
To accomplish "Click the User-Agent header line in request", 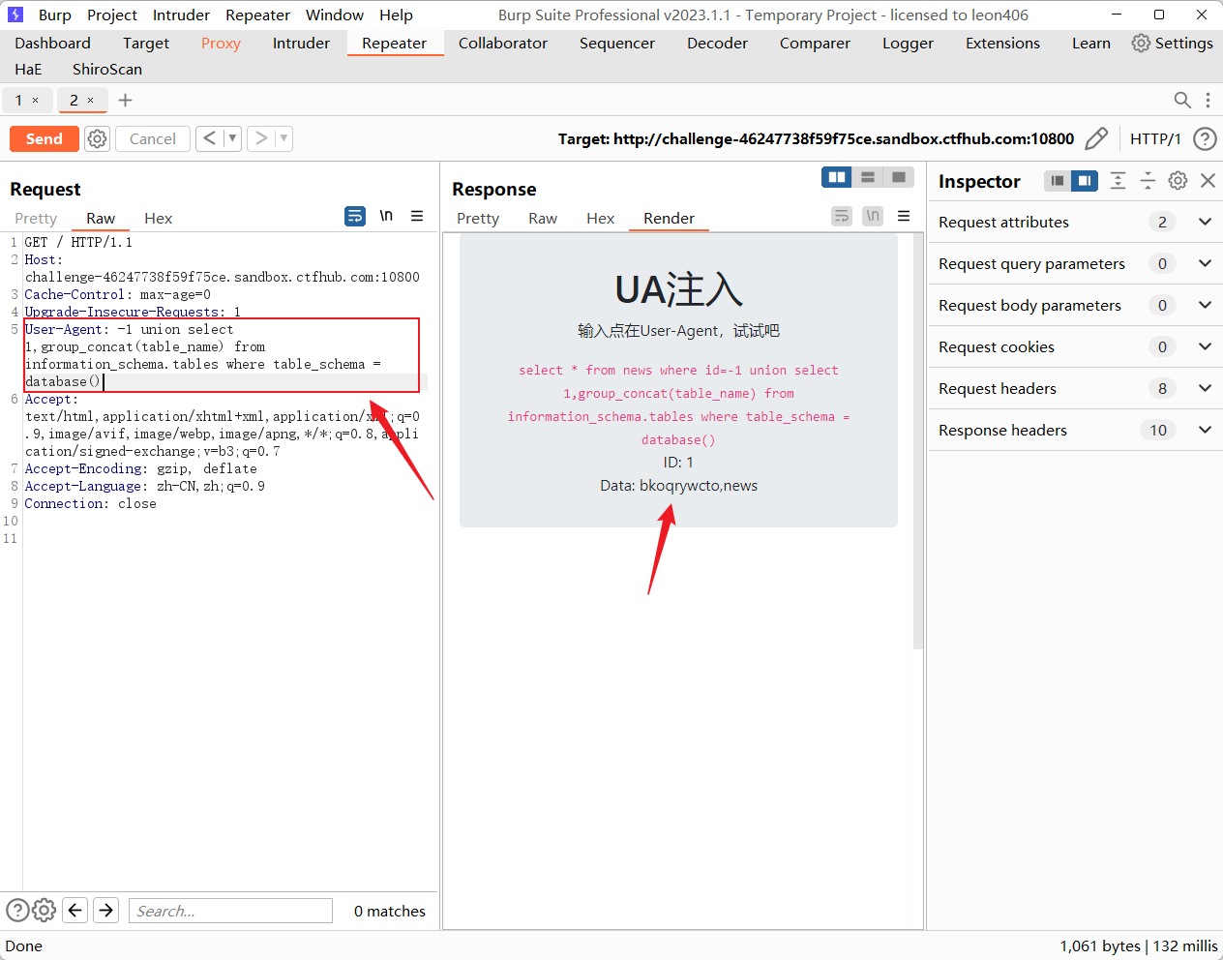I will pos(221,355).
